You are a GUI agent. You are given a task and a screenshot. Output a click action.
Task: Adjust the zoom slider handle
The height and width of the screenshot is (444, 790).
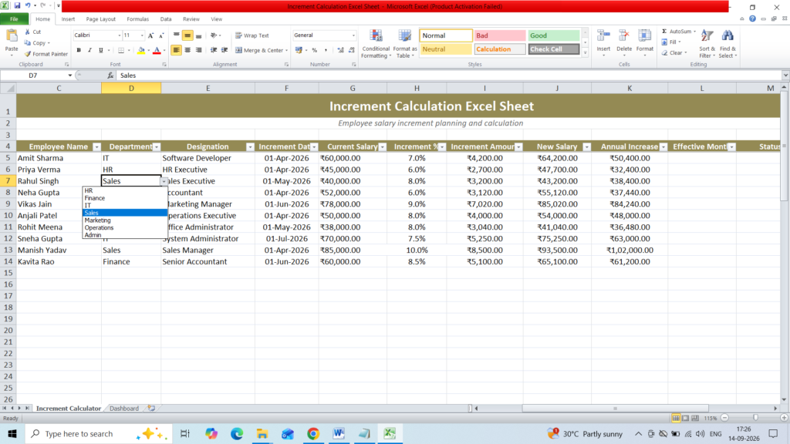click(x=755, y=418)
